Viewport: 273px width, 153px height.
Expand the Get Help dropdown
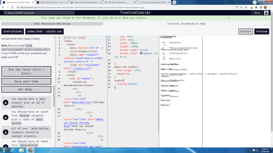[x=26, y=90]
